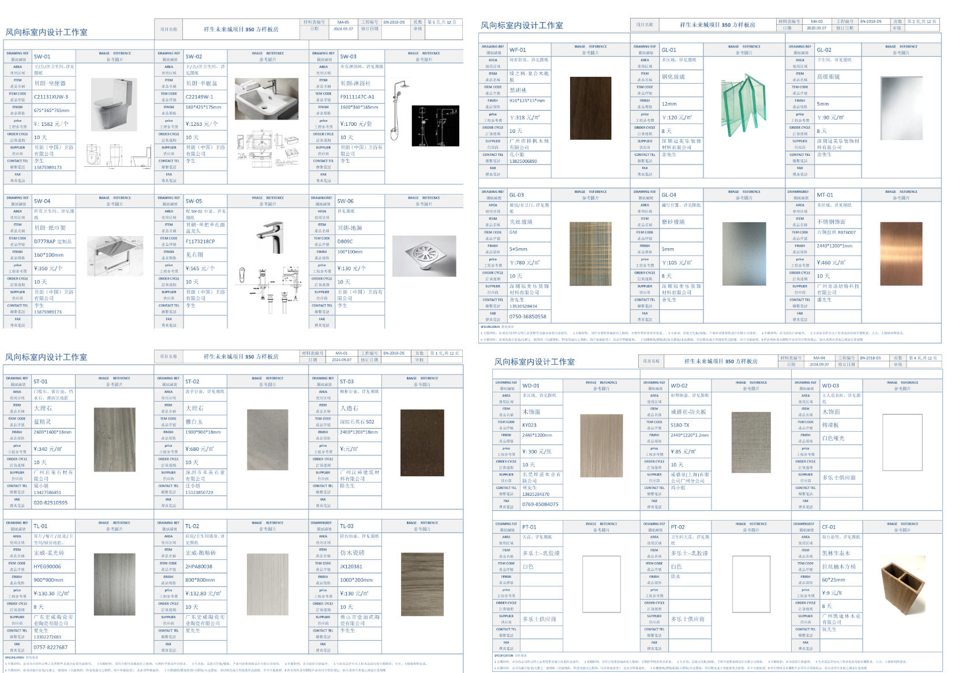This screenshot has height=673, width=955.
Task: Click the TL-02 drawing reference cell
Action: (205, 526)
